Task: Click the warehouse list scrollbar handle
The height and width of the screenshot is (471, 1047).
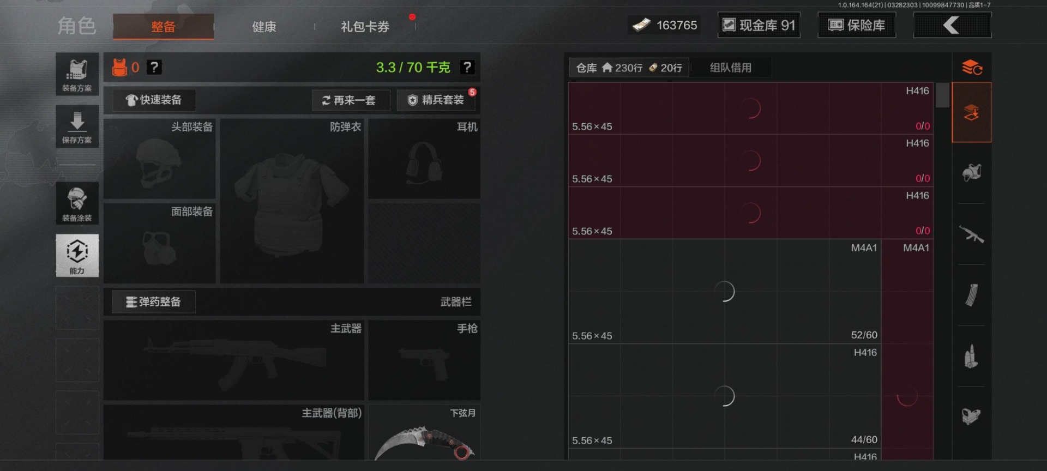Action: (942, 95)
